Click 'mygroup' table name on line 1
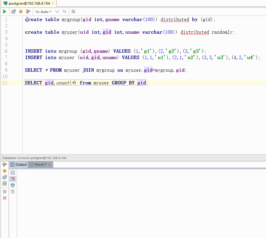 point(71,20)
